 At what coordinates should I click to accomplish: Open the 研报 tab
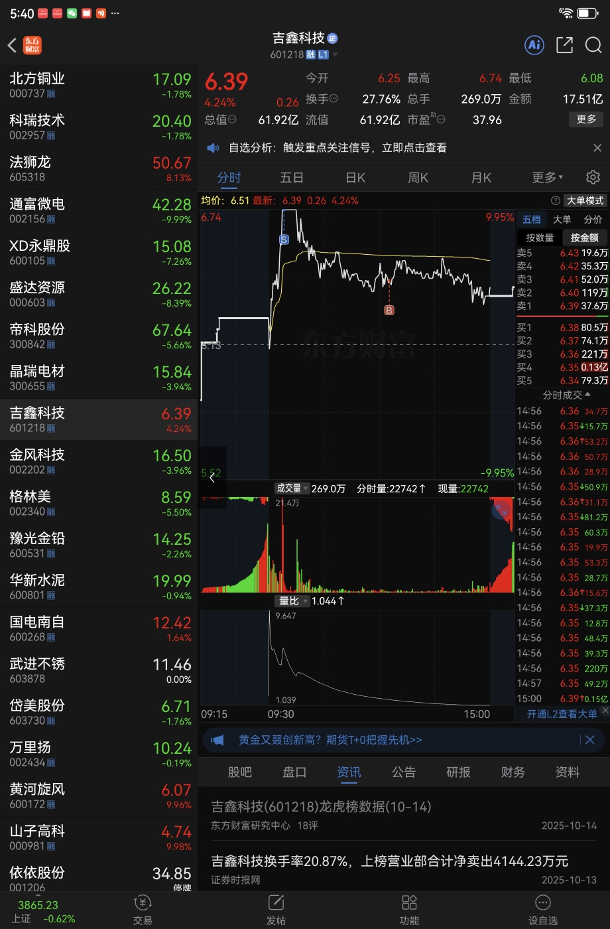click(458, 772)
